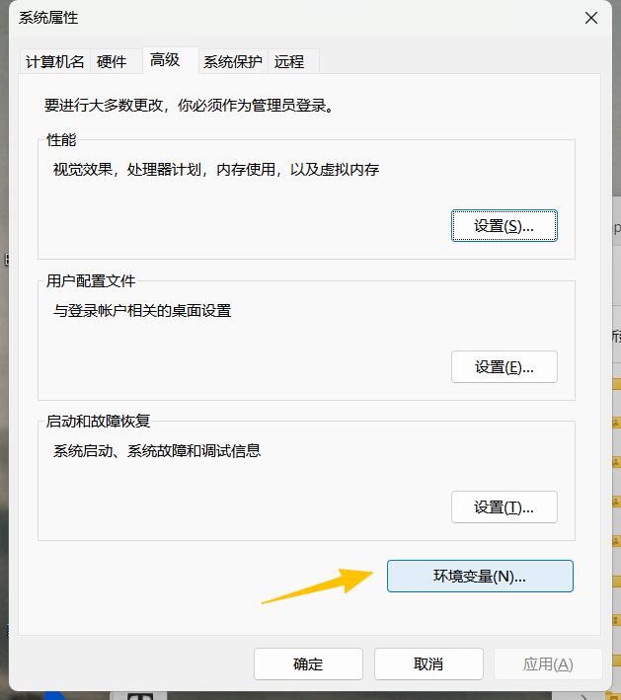Image resolution: width=621 pixels, height=700 pixels.
Task: Switch to the 计算机名 tab
Action: 55,61
